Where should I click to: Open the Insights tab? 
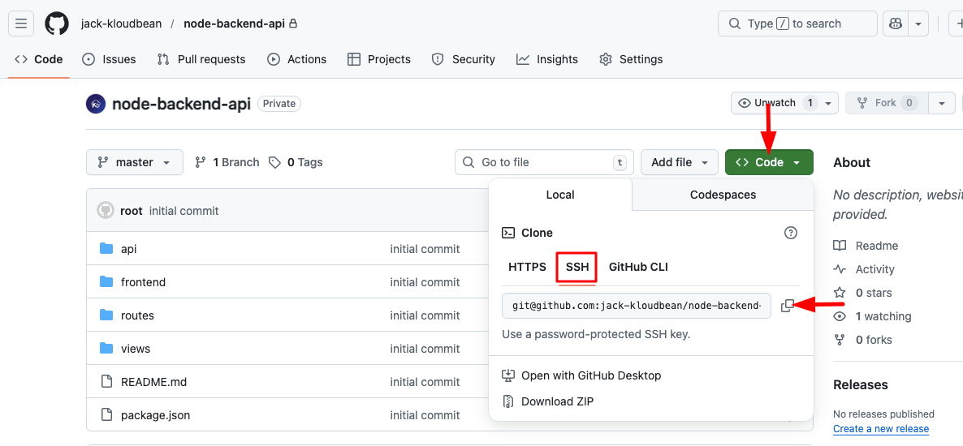tap(547, 59)
